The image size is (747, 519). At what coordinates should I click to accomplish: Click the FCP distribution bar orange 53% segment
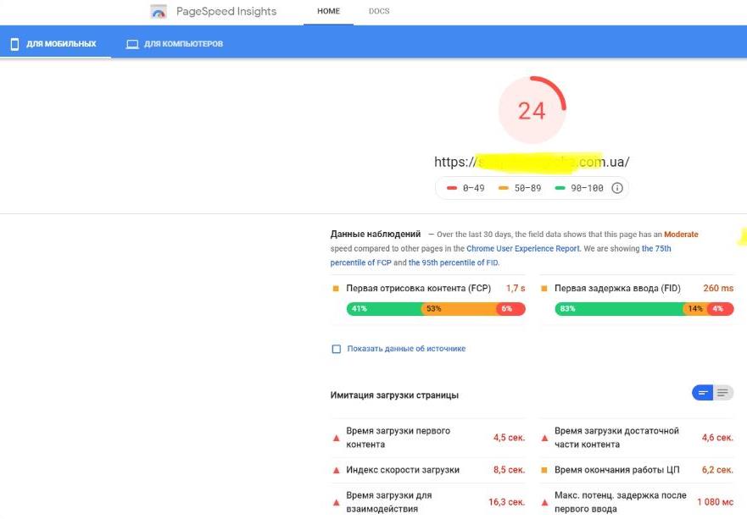[x=459, y=309]
